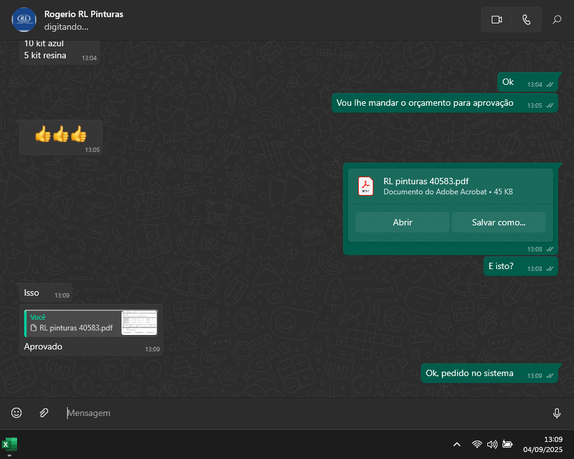The image size is (574, 459).
Task: Open Rogerio RL Pinturas profile picture
Action: click(x=24, y=20)
